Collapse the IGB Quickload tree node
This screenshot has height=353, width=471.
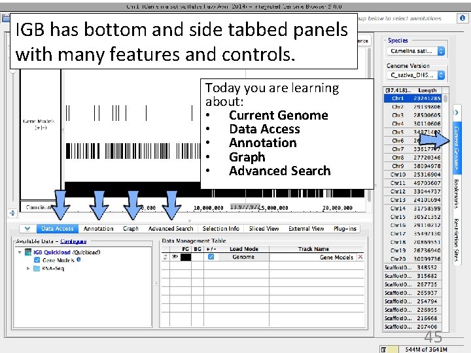pyautogui.click(x=20, y=252)
